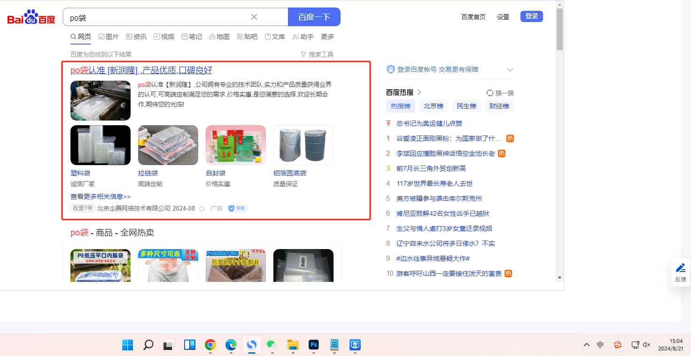The width and height of the screenshot is (691, 356).
Task: Open the Windows Start menu
Action: [x=127, y=345]
